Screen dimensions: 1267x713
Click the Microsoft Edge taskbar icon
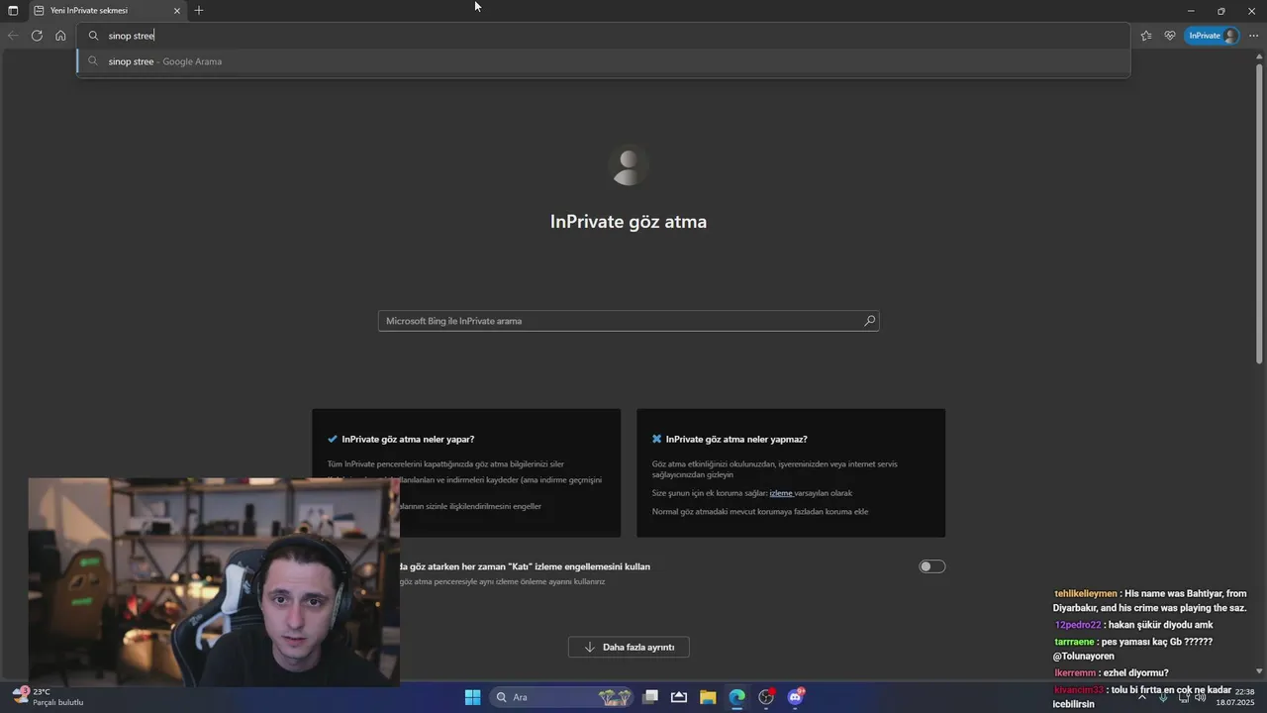[736, 697]
